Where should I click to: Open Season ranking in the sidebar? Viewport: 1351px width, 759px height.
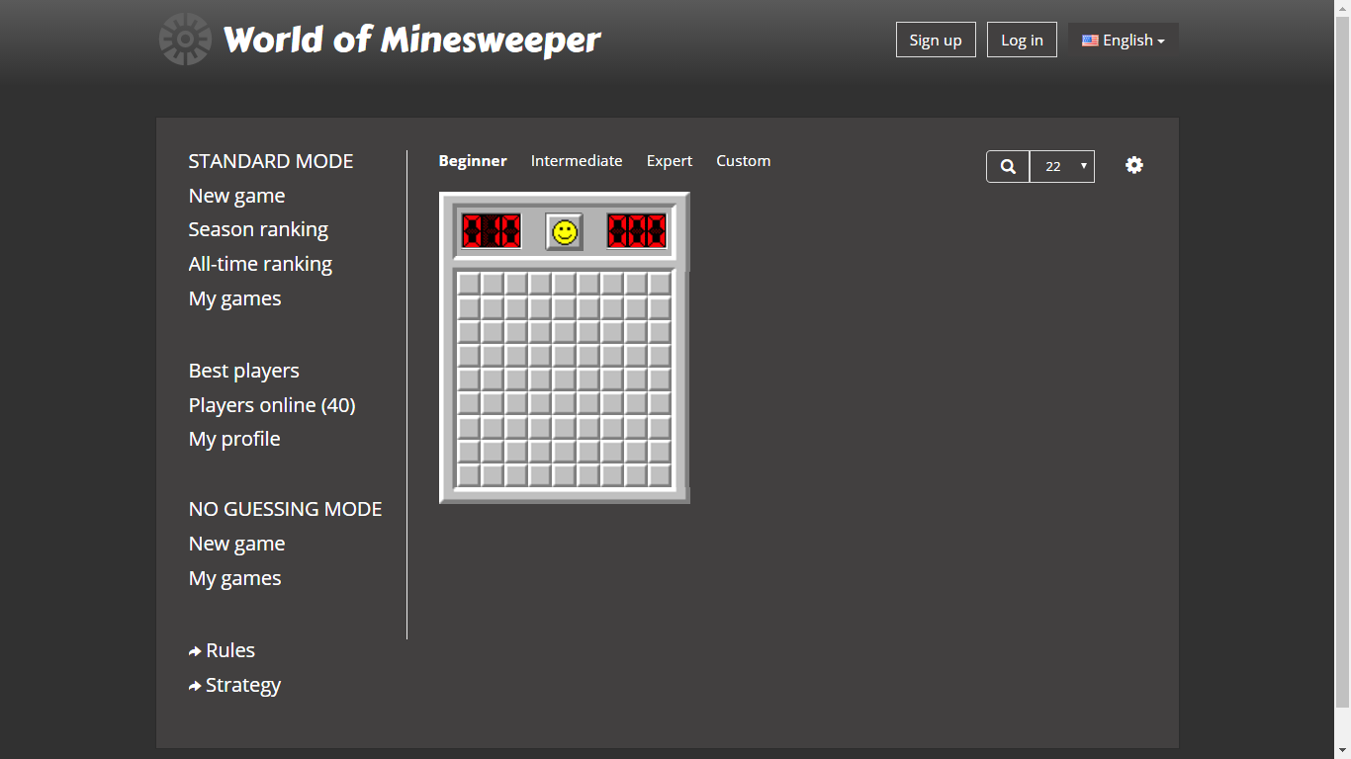coord(258,229)
